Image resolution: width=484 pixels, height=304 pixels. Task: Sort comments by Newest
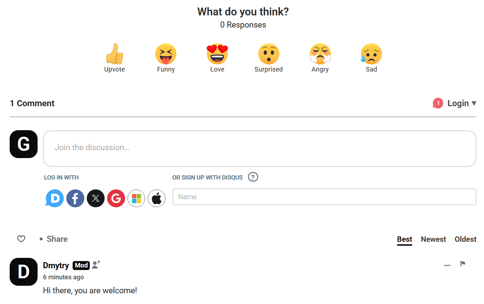(x=433, y=239)
